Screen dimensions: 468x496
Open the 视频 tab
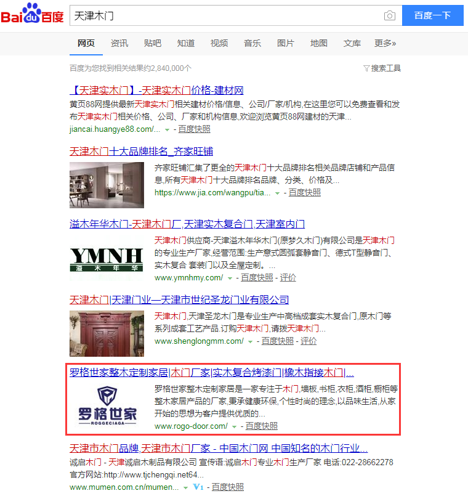coord(219,43)
